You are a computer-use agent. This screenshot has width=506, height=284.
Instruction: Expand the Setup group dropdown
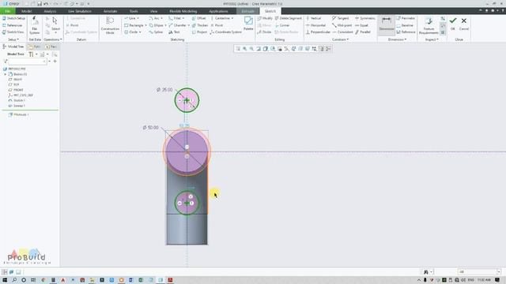click(13, 39)
